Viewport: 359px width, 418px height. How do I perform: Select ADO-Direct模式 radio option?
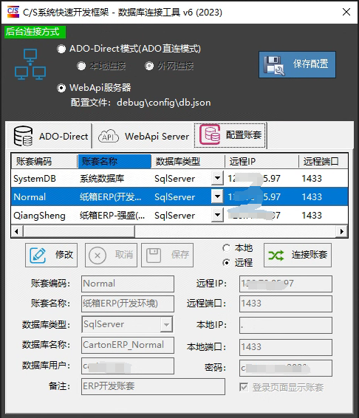(61, 49)
